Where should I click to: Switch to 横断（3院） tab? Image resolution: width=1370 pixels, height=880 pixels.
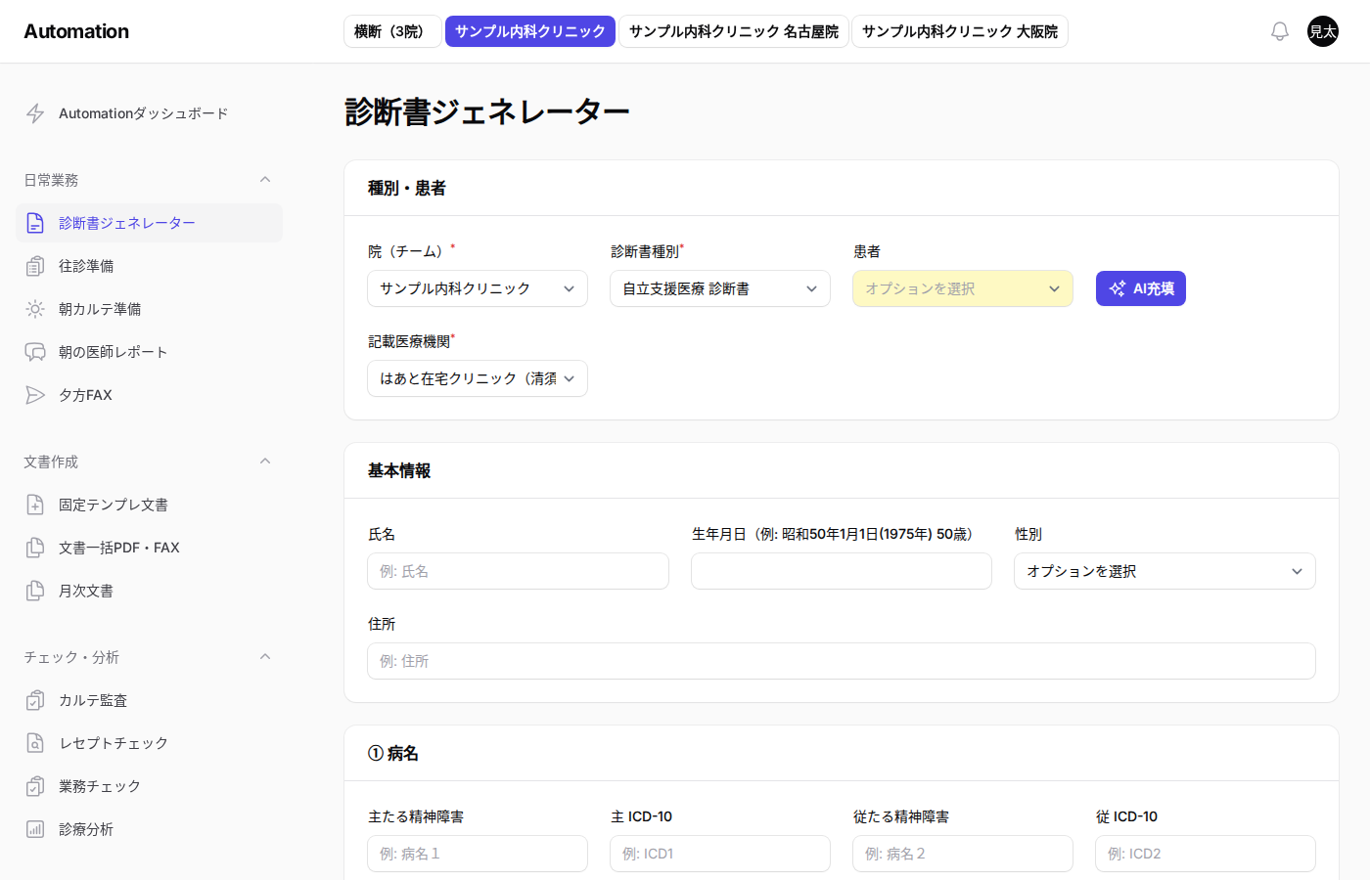tap(392, 31)
